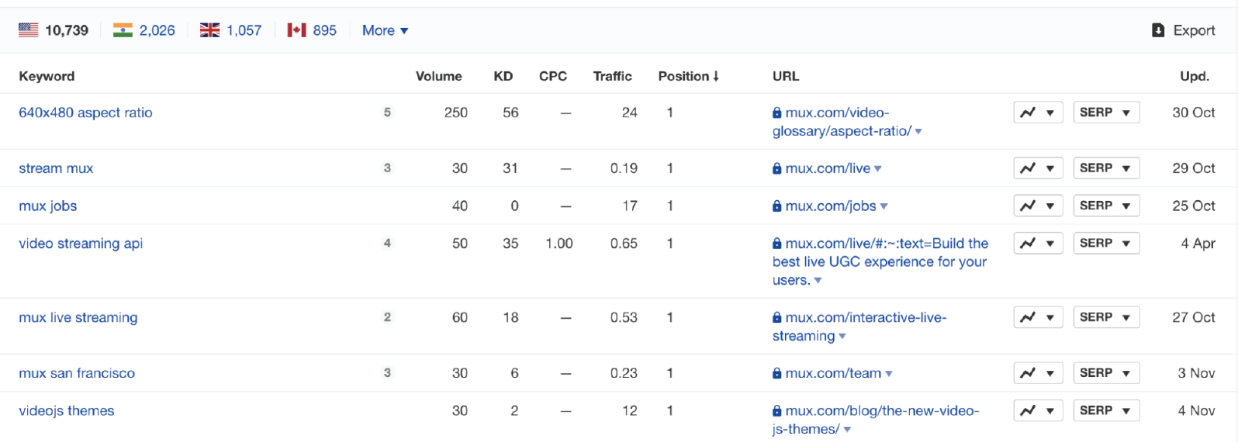Open position history chart for videojs themes
The image size is (1238, 443).
pyautogui.click(x=1037, y=410)
